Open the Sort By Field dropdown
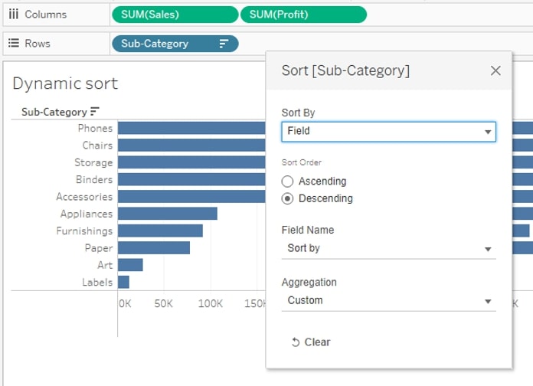The image size is (533, 386). coord(388,132)
